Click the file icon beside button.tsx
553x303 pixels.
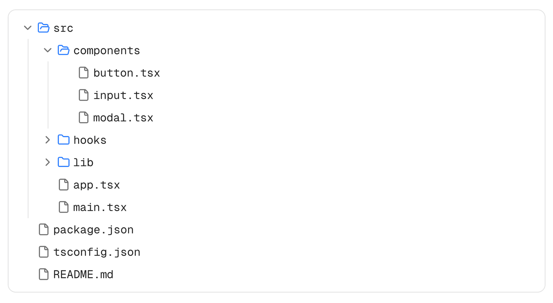[84, 73]
